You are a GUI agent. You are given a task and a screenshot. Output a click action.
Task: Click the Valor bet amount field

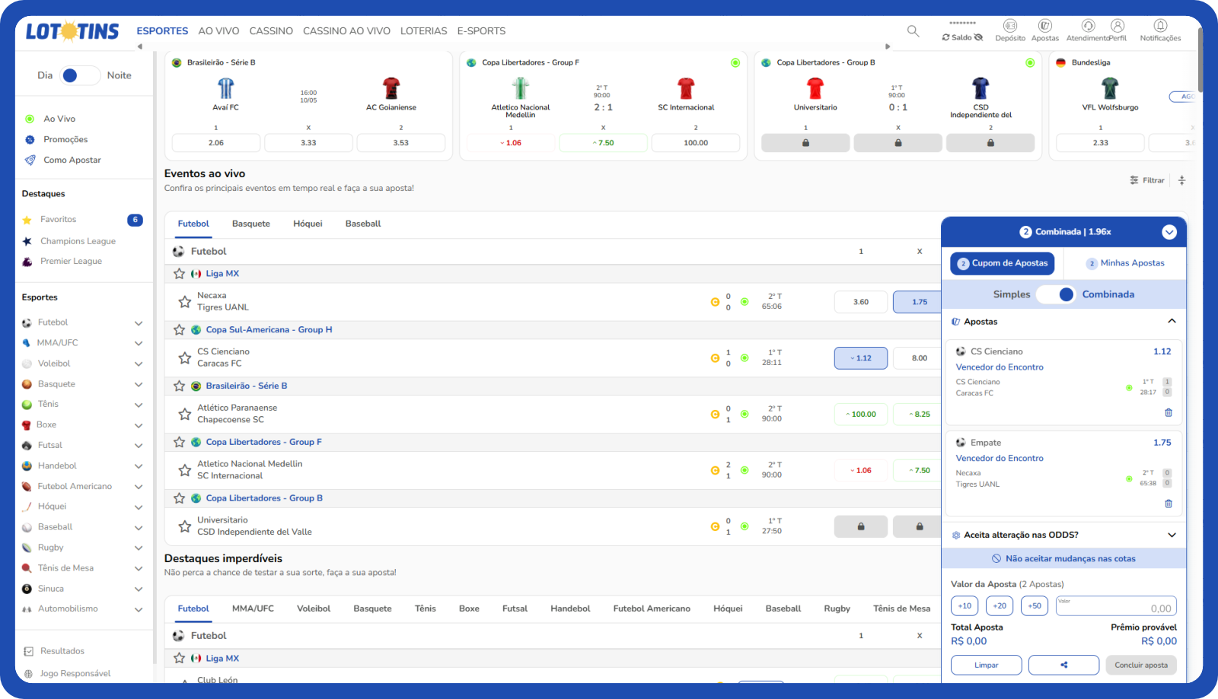pos(1116,606)
